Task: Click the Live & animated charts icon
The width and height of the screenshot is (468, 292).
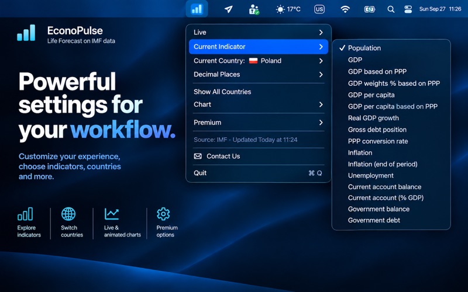Action: tap(112, 214)
